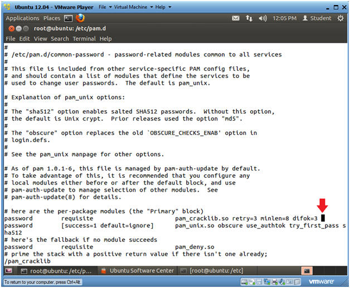Click the VMware sound card device icon
The image size is (350, 288).
(281, 282)
